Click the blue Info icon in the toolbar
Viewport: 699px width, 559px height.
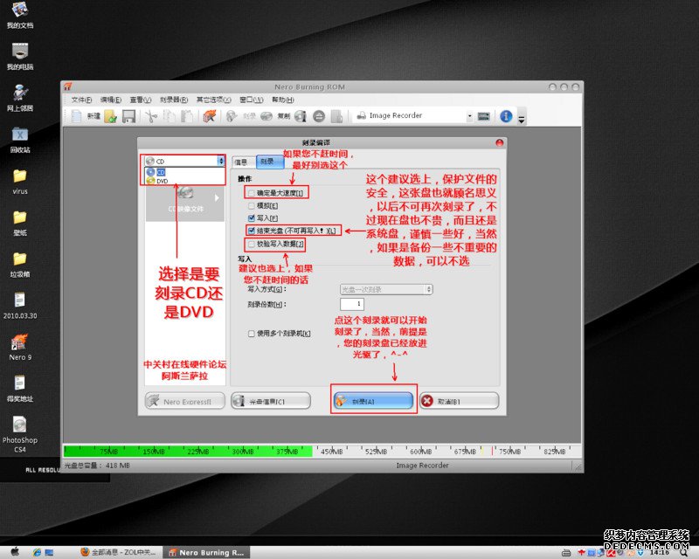506,116
